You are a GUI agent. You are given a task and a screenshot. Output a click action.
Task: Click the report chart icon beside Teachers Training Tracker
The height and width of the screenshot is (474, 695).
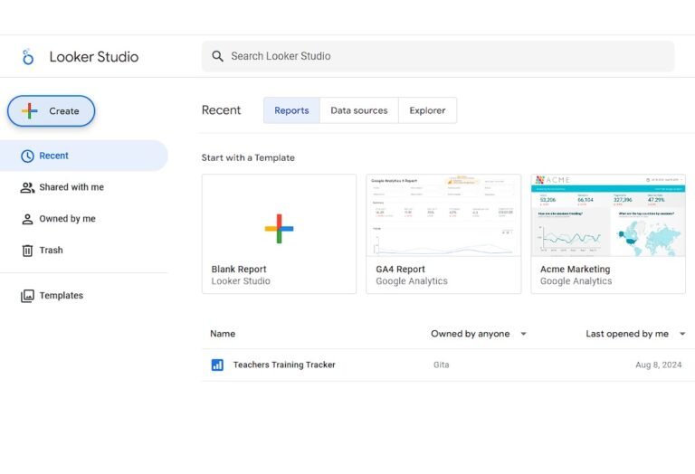(217, 365)
